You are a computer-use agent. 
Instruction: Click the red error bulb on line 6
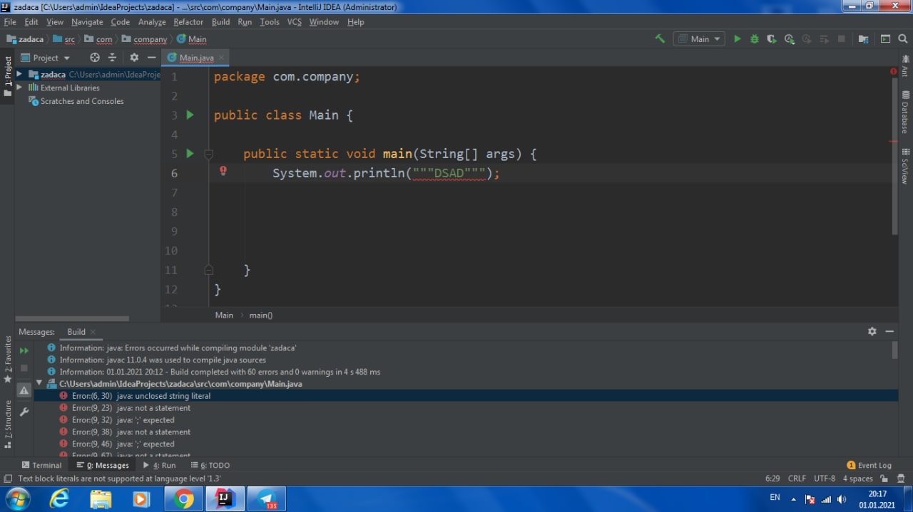coord(223,171)
